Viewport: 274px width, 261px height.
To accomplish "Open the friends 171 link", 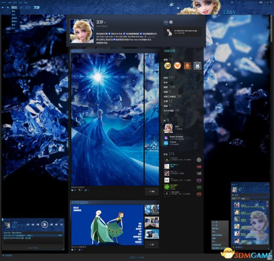I will click(x=169, y=154).
